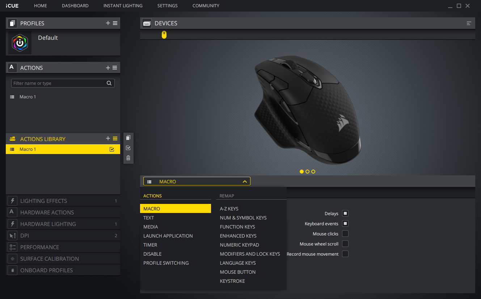Screen dimensions: 481x299
Task: Choose A-Z KEYS remap option
Action: click(x=229, y=209)
